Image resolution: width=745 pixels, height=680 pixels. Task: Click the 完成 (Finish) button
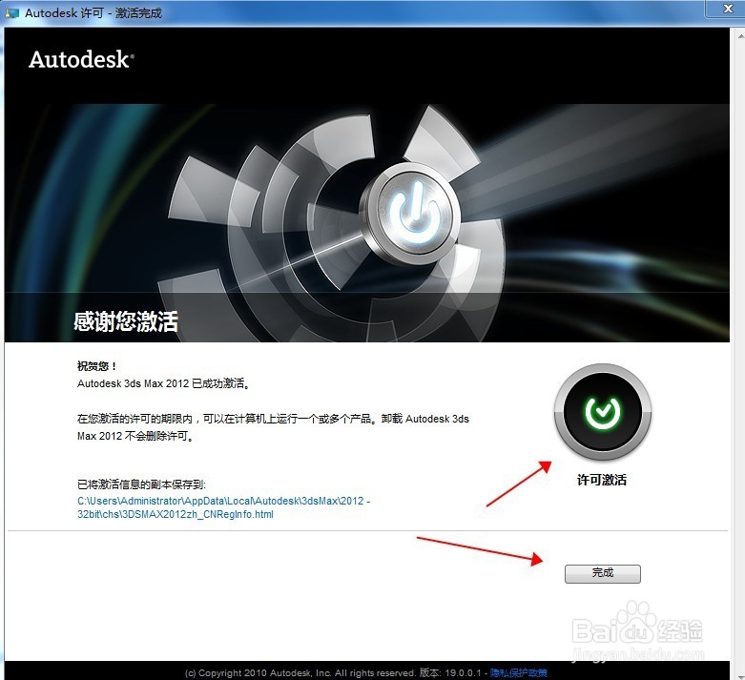603,573
